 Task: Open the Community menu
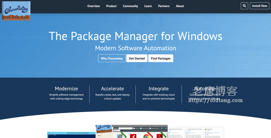point(130,6)
